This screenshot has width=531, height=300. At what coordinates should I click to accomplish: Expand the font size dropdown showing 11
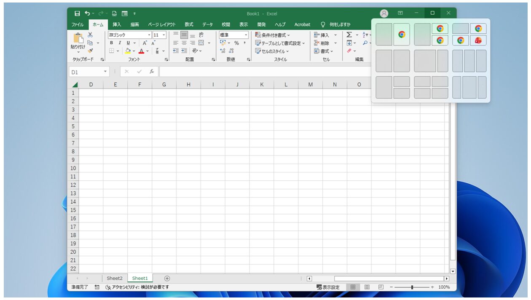click(159, 35)
